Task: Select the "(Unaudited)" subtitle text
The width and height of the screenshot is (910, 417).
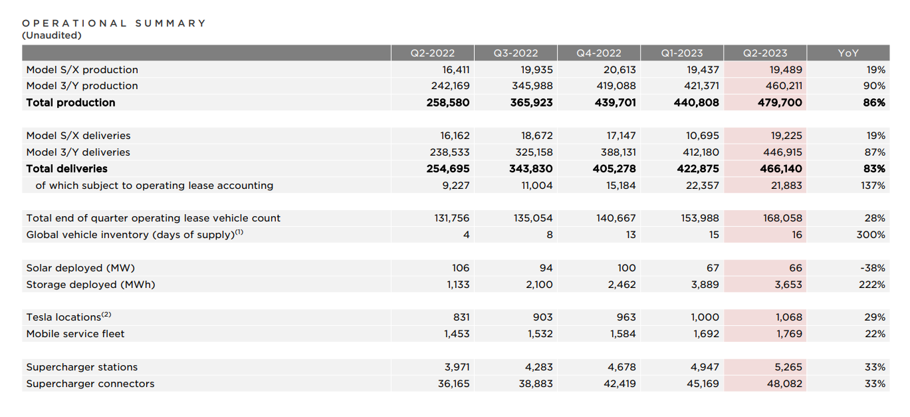Action: pyautogui.click(x=52, y=35)
